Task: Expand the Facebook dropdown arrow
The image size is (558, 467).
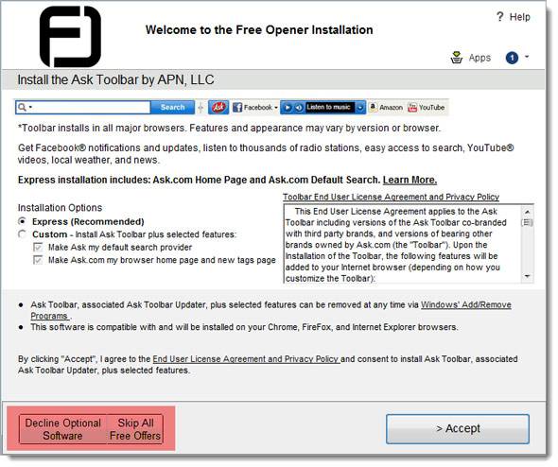Action: point(276,108)
